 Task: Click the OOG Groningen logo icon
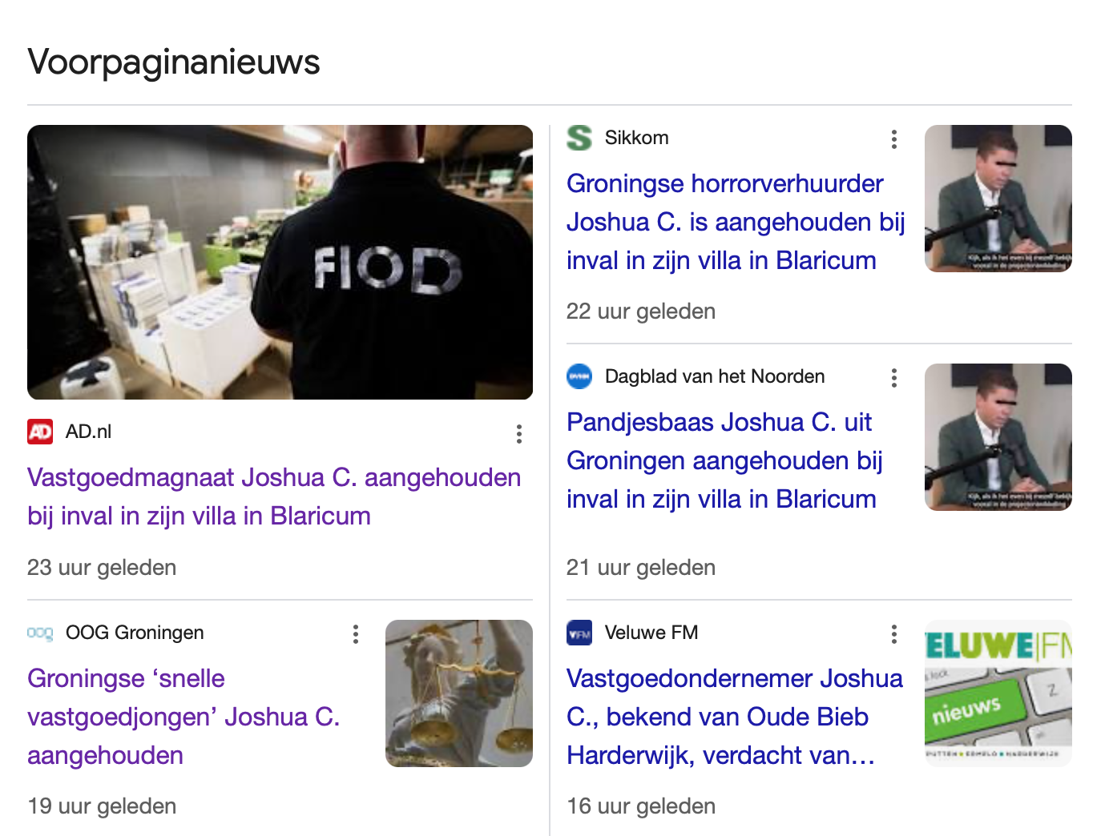pos(40,633)
